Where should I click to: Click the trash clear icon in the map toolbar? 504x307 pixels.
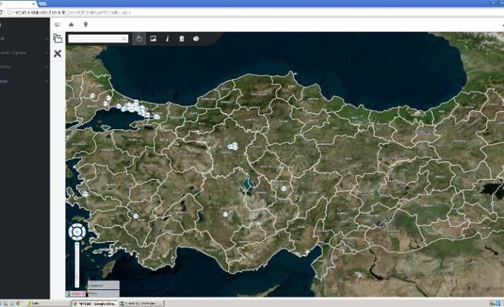[181, 39]
